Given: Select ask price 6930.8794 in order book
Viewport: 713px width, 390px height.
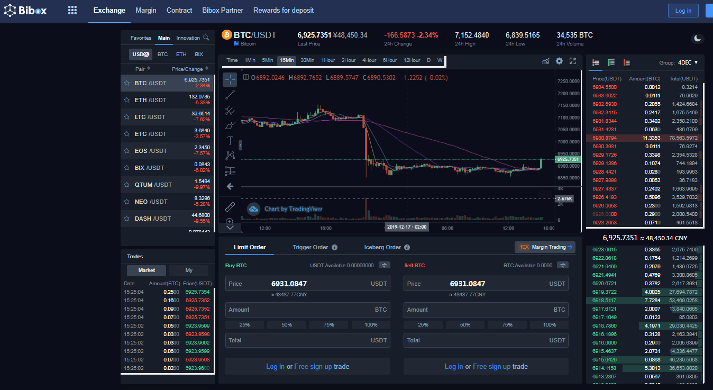Looking at the screenshot, I should tap(605, 138).
